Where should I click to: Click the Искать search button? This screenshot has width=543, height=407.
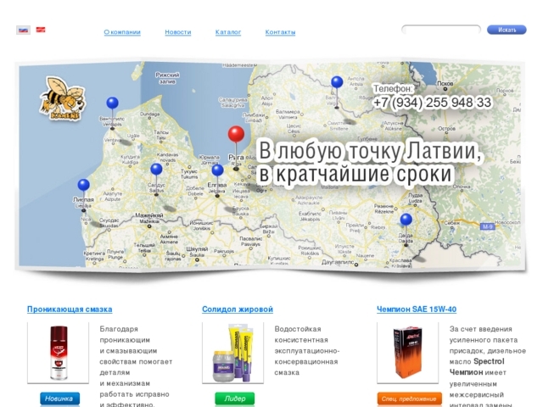pyautogui.click(x=507, y=30)
